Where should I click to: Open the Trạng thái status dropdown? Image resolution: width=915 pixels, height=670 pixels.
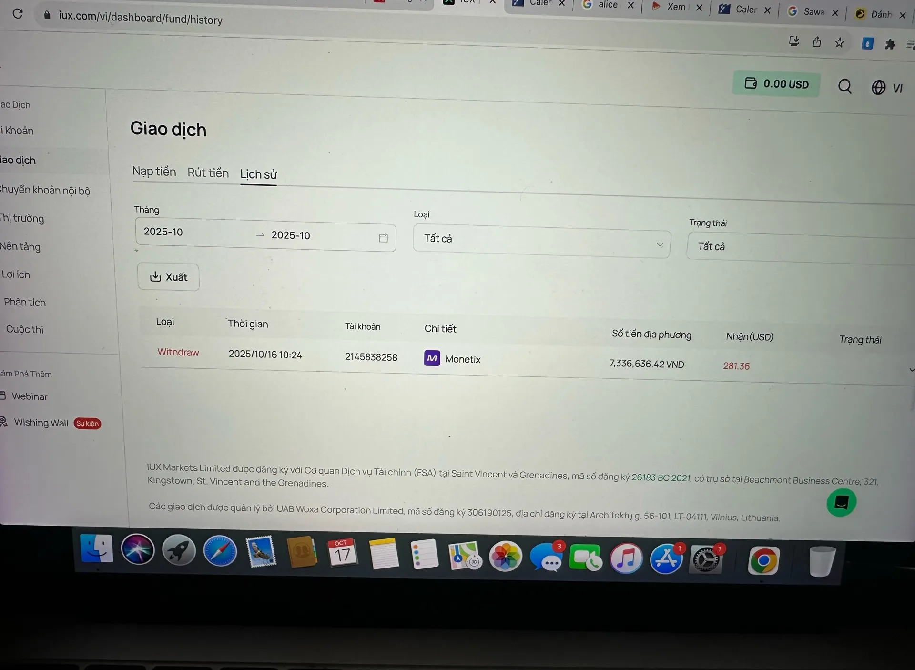tap(801, 247)
